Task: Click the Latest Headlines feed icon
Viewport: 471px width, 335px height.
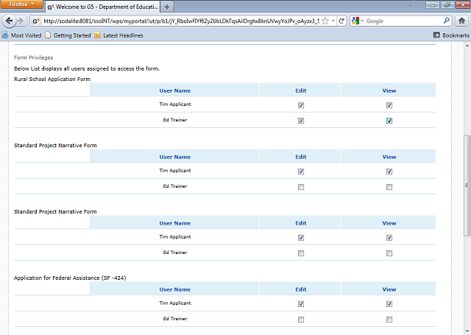Action: click(97, 35)
